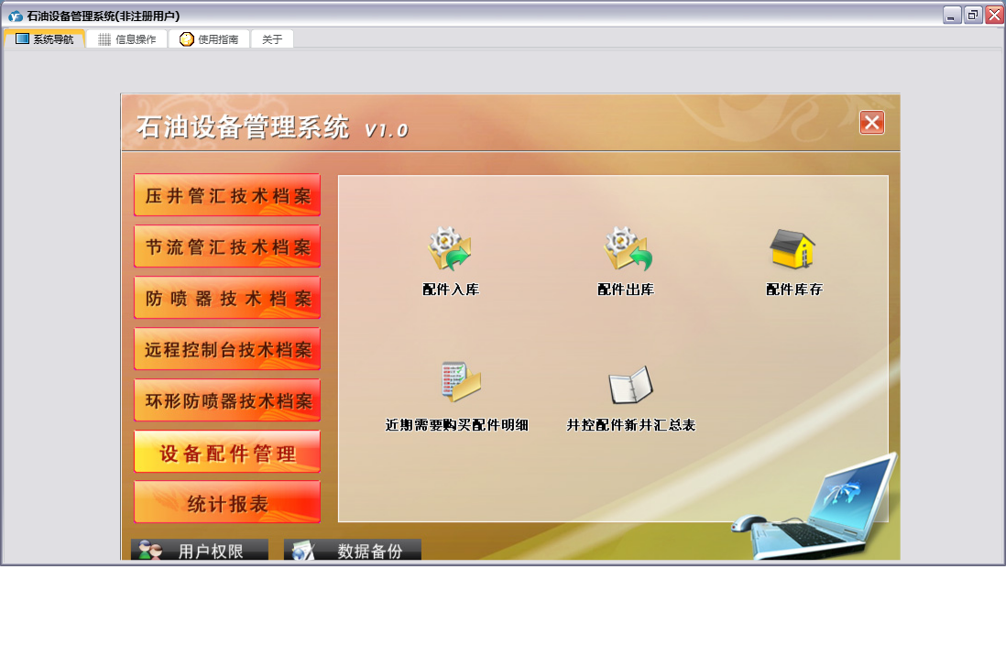Image resolution: width=1006 pixels, height=656 pixels.
Task: Click the disc icon on 数据备份
Action: 303,551
